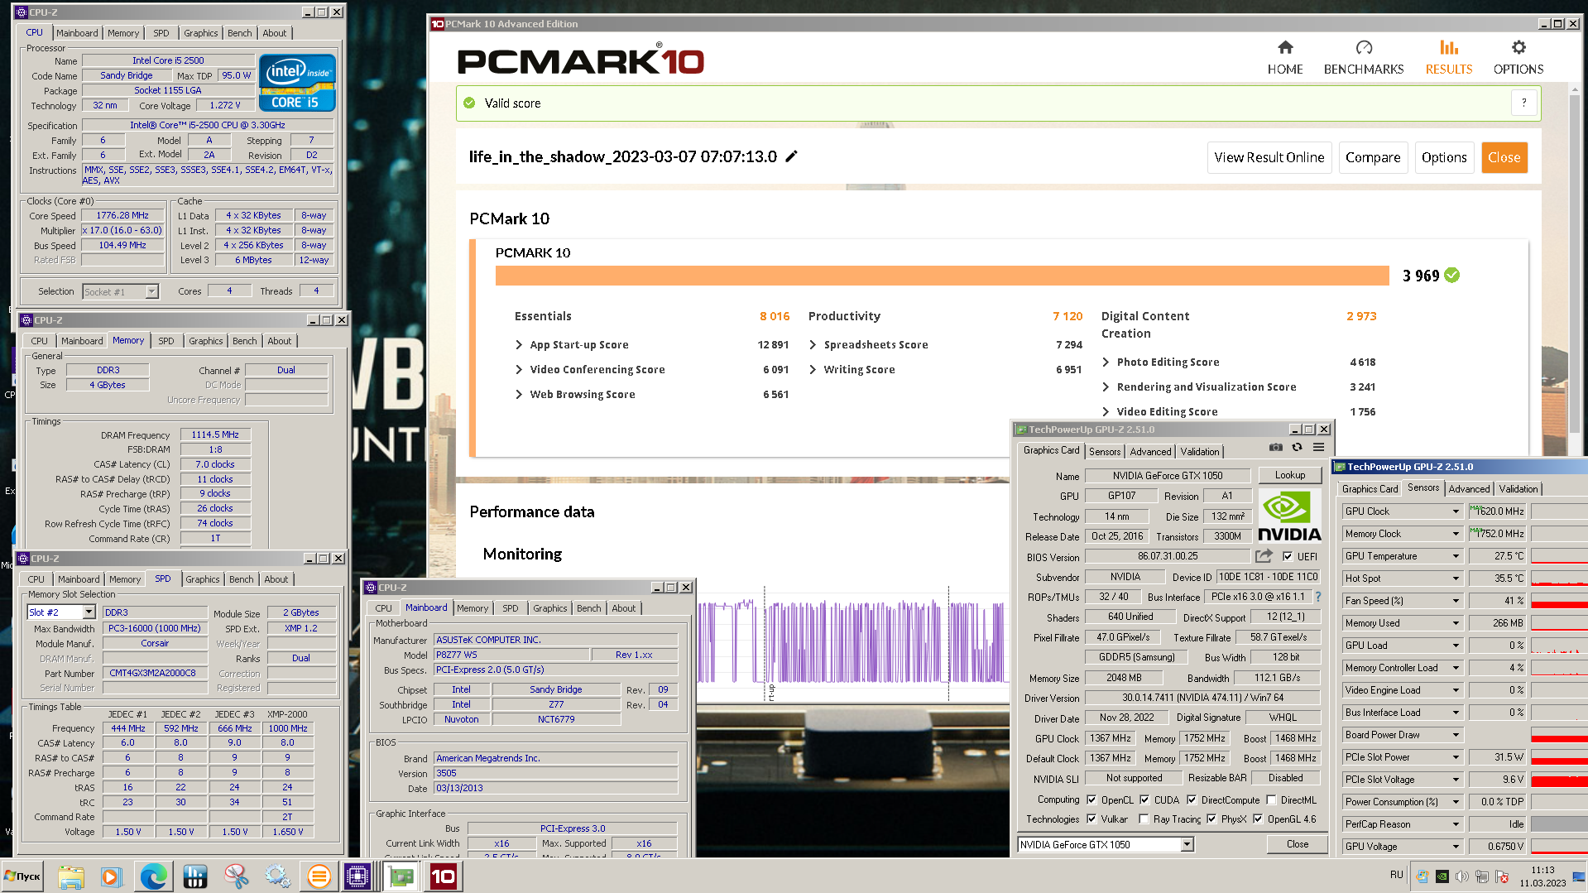Open PCMark Options gear icon
Image resolution: width=1588 pixels, height=893 pixels.
1518,48
